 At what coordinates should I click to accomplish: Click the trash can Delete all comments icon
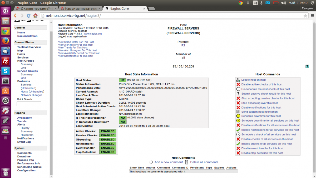pyautogui.click(x=187, y=162)
